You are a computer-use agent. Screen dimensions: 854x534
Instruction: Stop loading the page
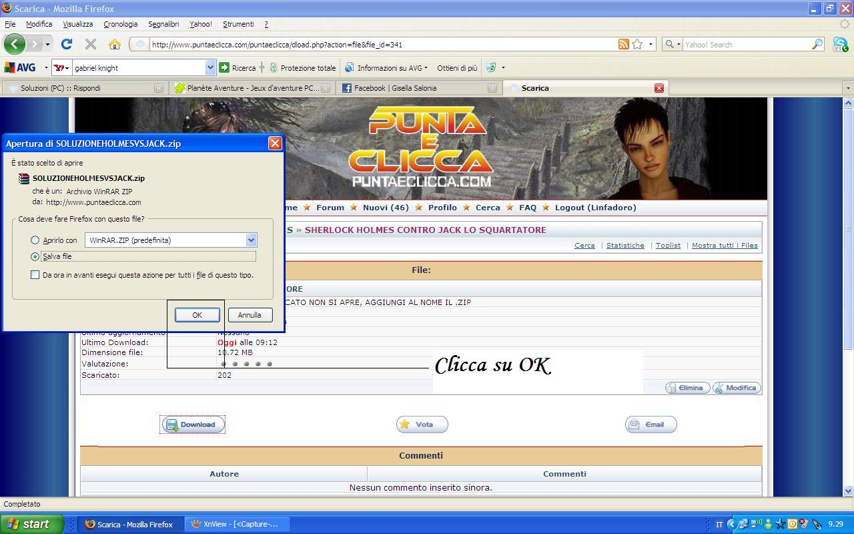pos(91,44)
